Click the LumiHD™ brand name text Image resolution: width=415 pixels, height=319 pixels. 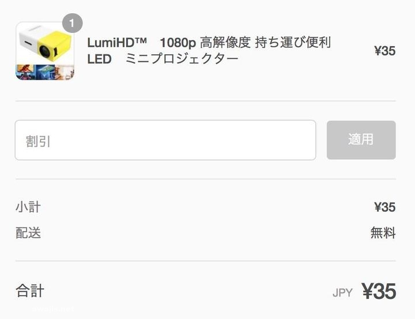tap(117, 43)
